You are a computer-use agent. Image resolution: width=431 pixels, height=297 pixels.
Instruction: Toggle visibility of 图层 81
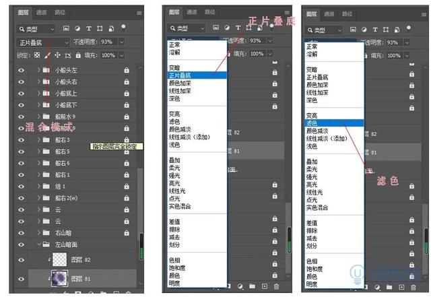(x=21, y=279)
